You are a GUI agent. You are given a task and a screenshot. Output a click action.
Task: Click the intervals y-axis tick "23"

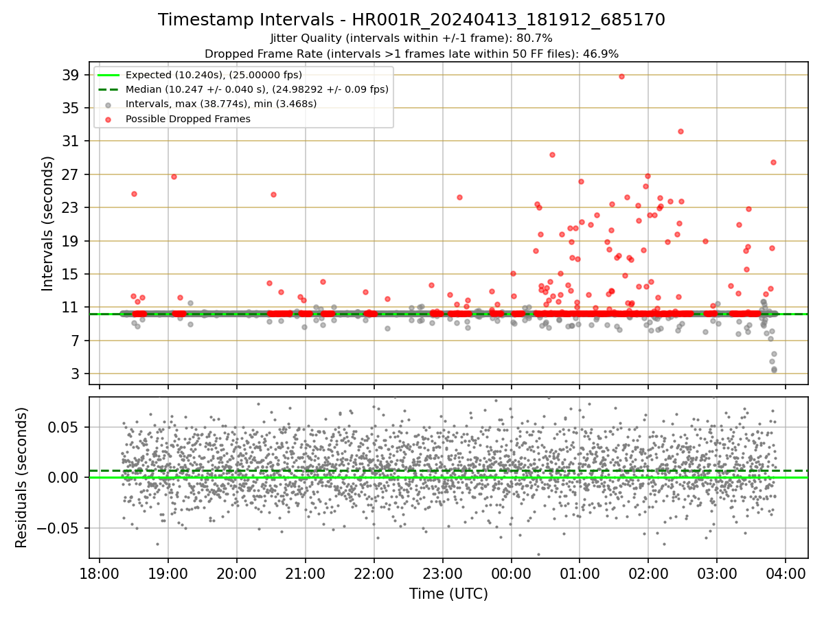(72, 207)
